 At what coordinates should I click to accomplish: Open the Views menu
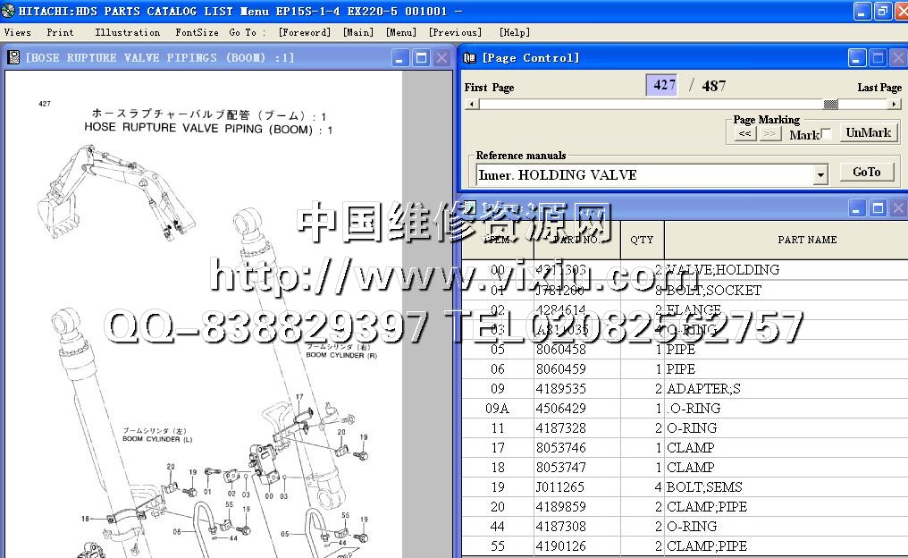coord(17,32)
